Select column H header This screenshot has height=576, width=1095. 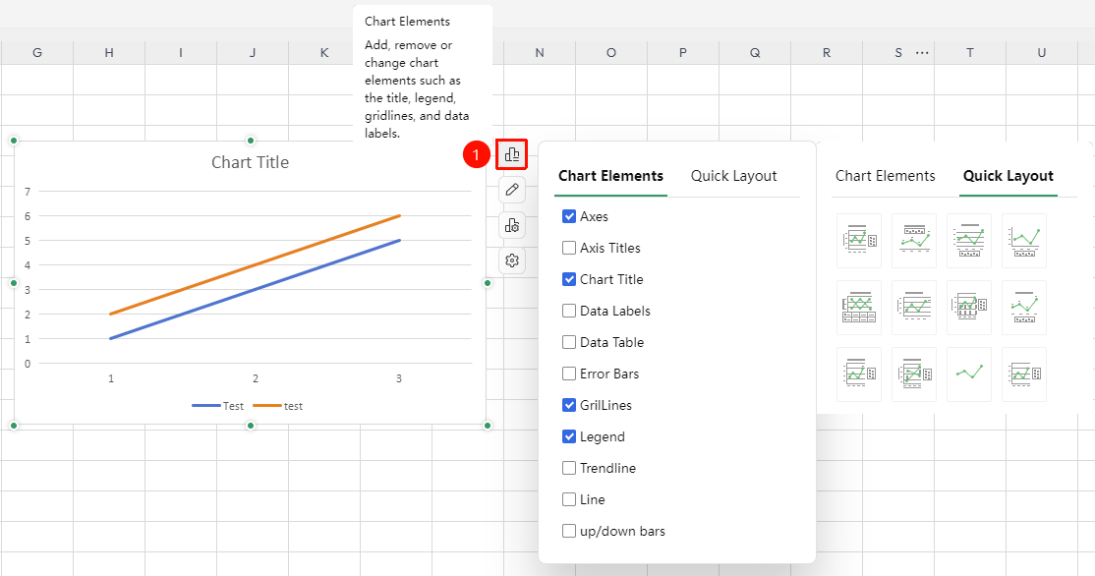[x=109, y=53]
